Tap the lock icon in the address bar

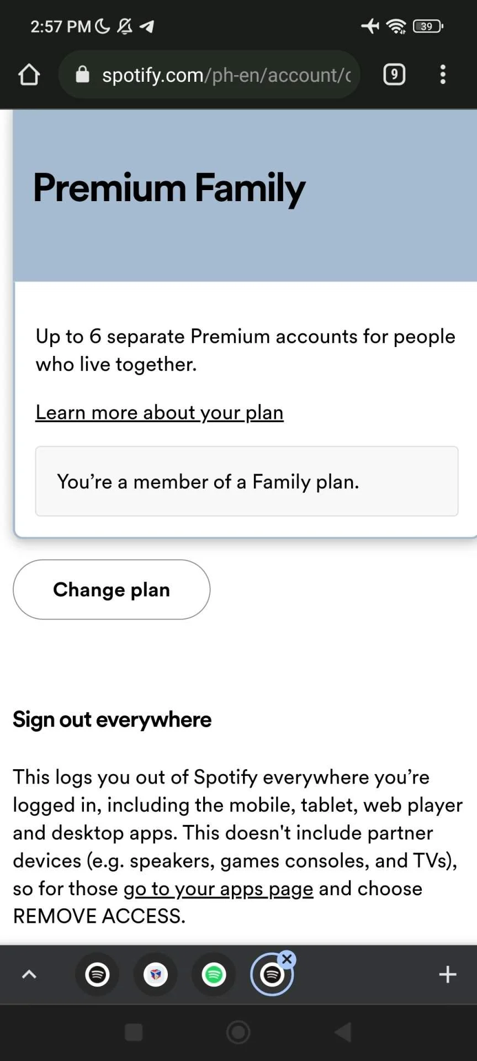tap(82, 75)
